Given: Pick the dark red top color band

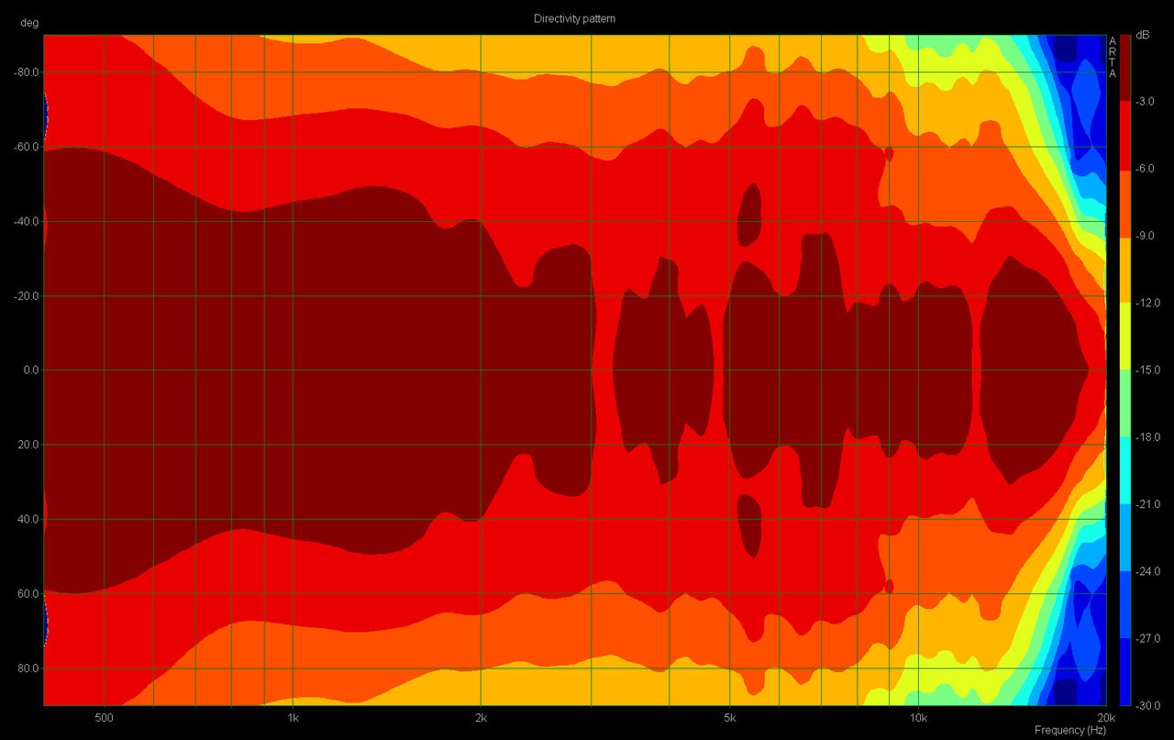Looking at the screenshot, I should 1125,68.
